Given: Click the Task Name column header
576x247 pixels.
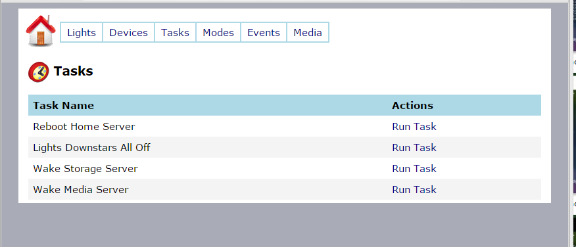Looking at the screenshot, I should 64,106.
